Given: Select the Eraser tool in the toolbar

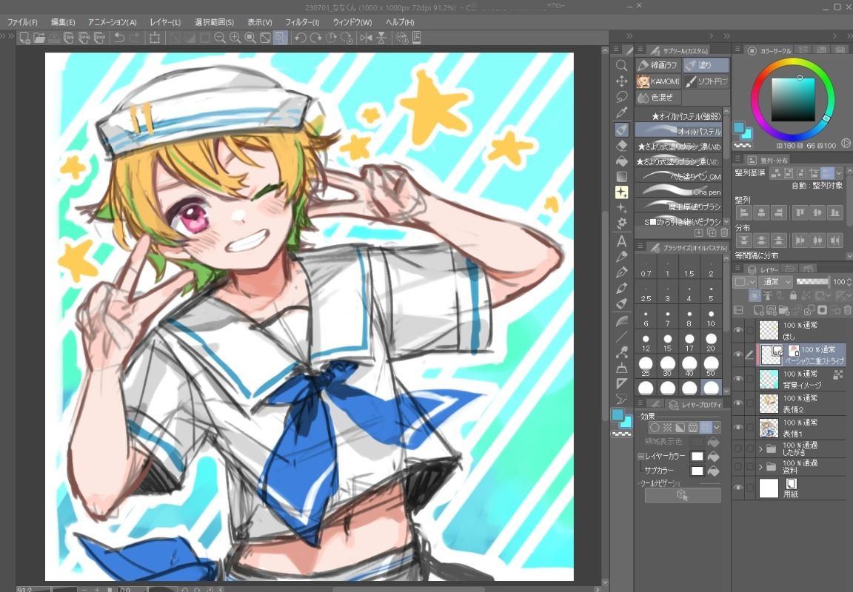Looking at the screenshot, I should (622, 145).
